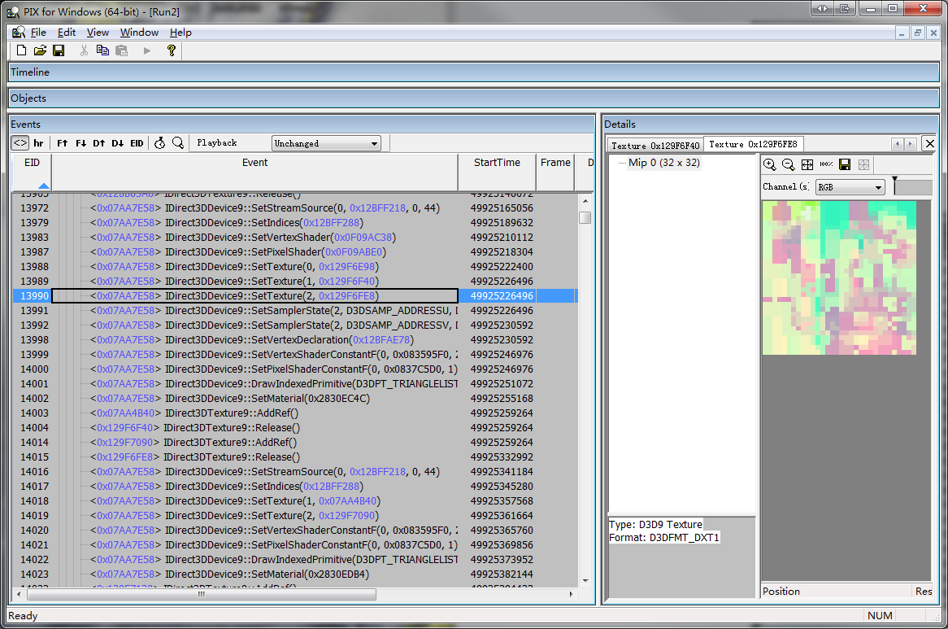Click the EID navigation button in Events toolbar
Image resolution: width=948 pixels, height=629 pixels.
tap(137, 143)
